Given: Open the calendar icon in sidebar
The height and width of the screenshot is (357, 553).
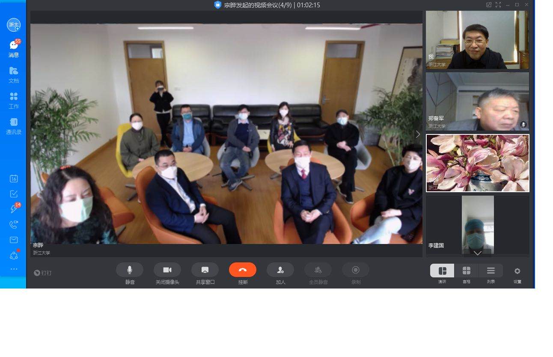Looking at the screenshot, I should 14,179.
